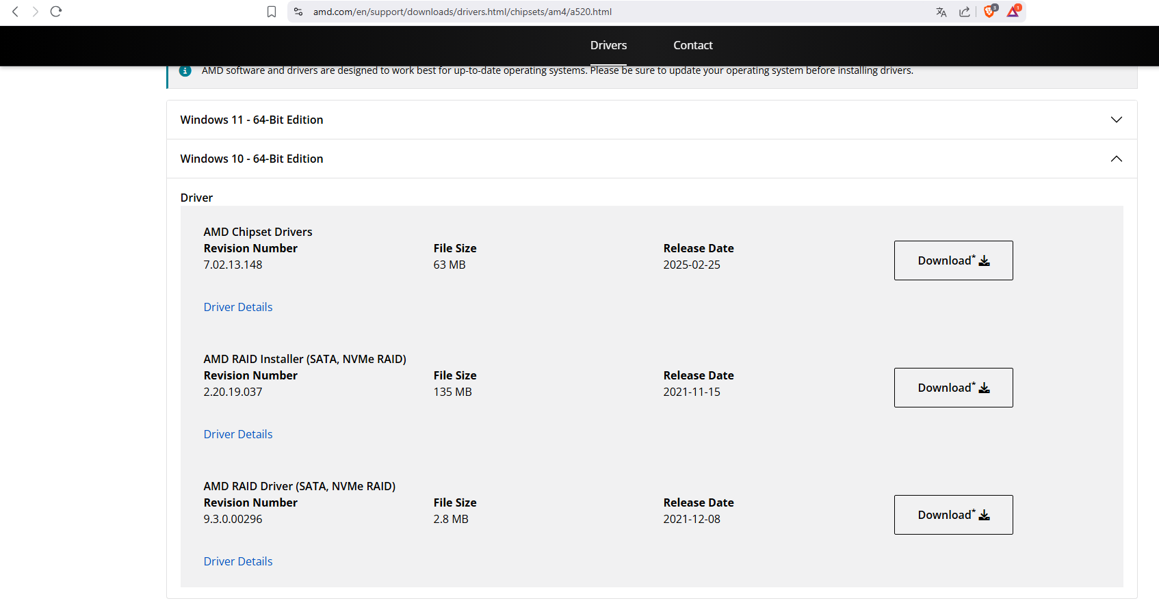Open the Contact tab
Image resolution: width=1159 pixels, height=603 pixels.
pyautogui.click(x=693, y=45)
